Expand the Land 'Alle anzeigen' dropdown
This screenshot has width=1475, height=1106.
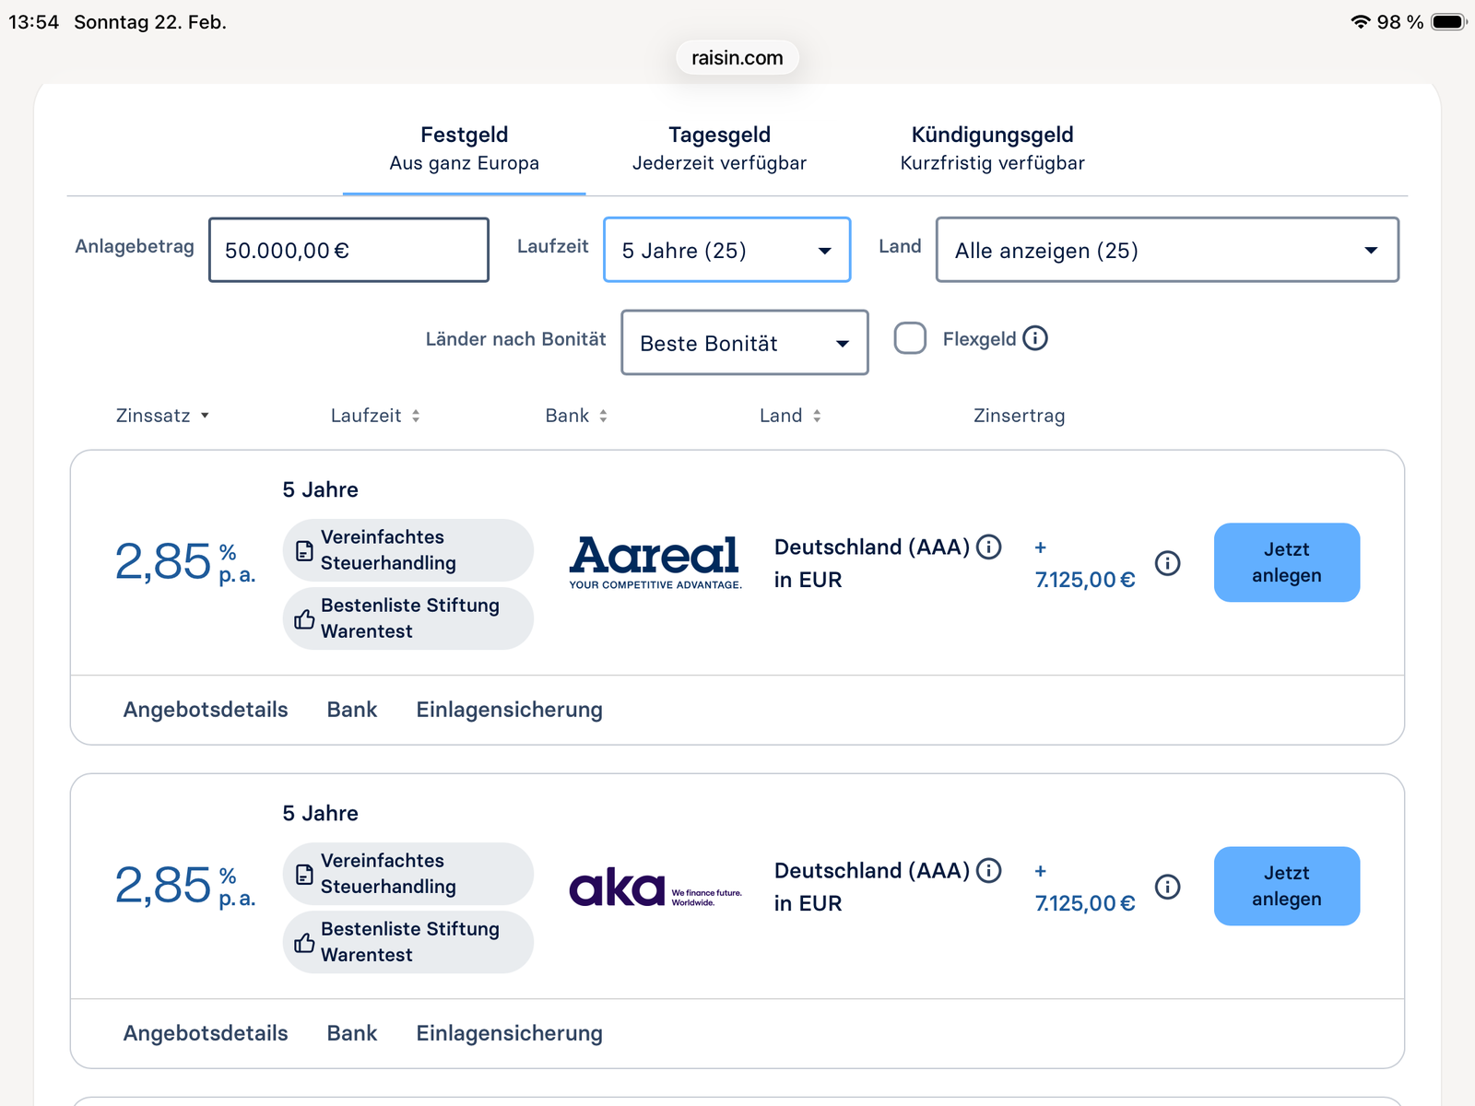click(1166, 250)
